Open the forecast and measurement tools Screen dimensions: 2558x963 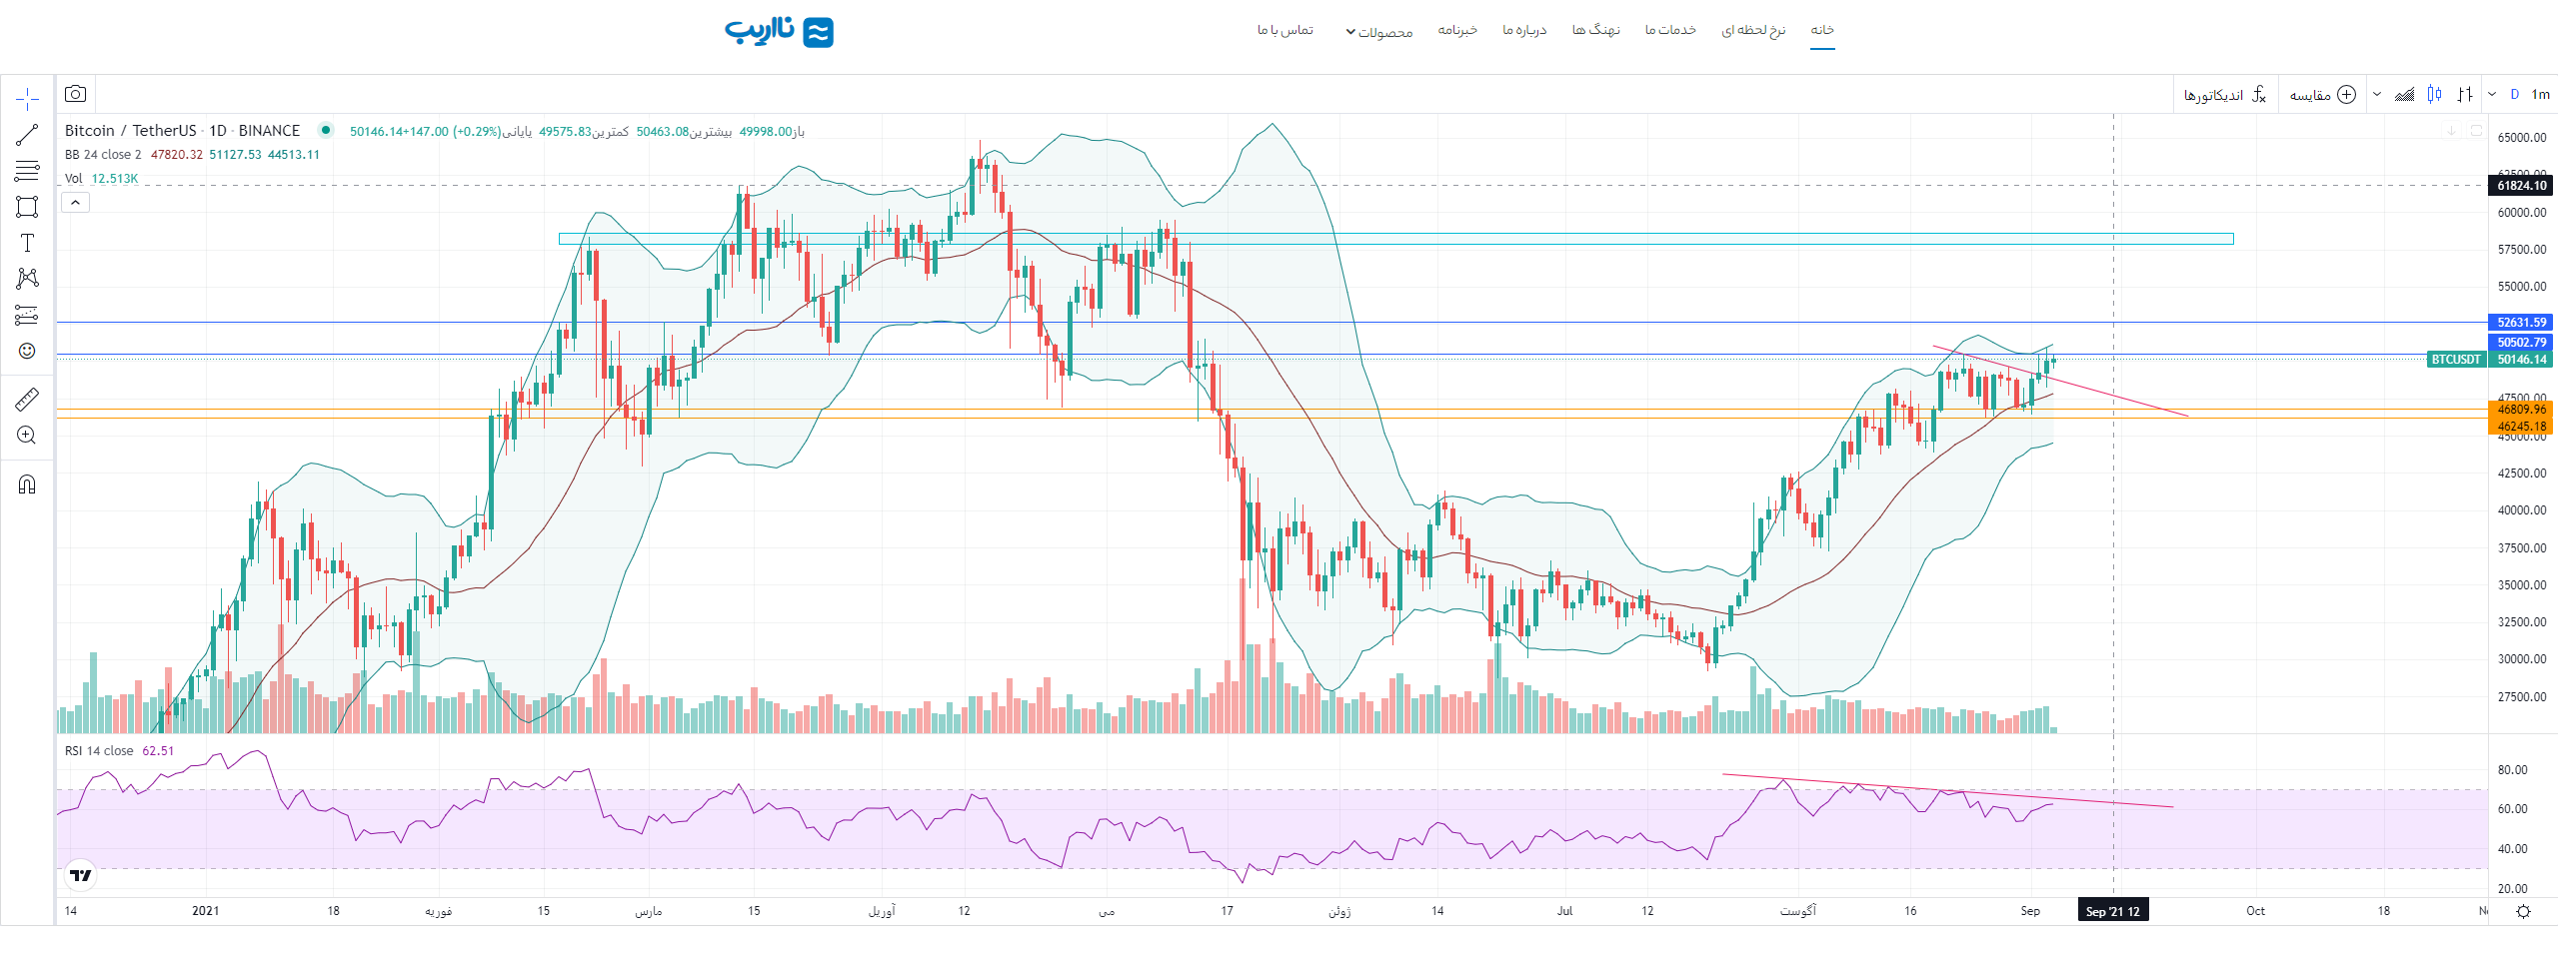click(27, 315)
